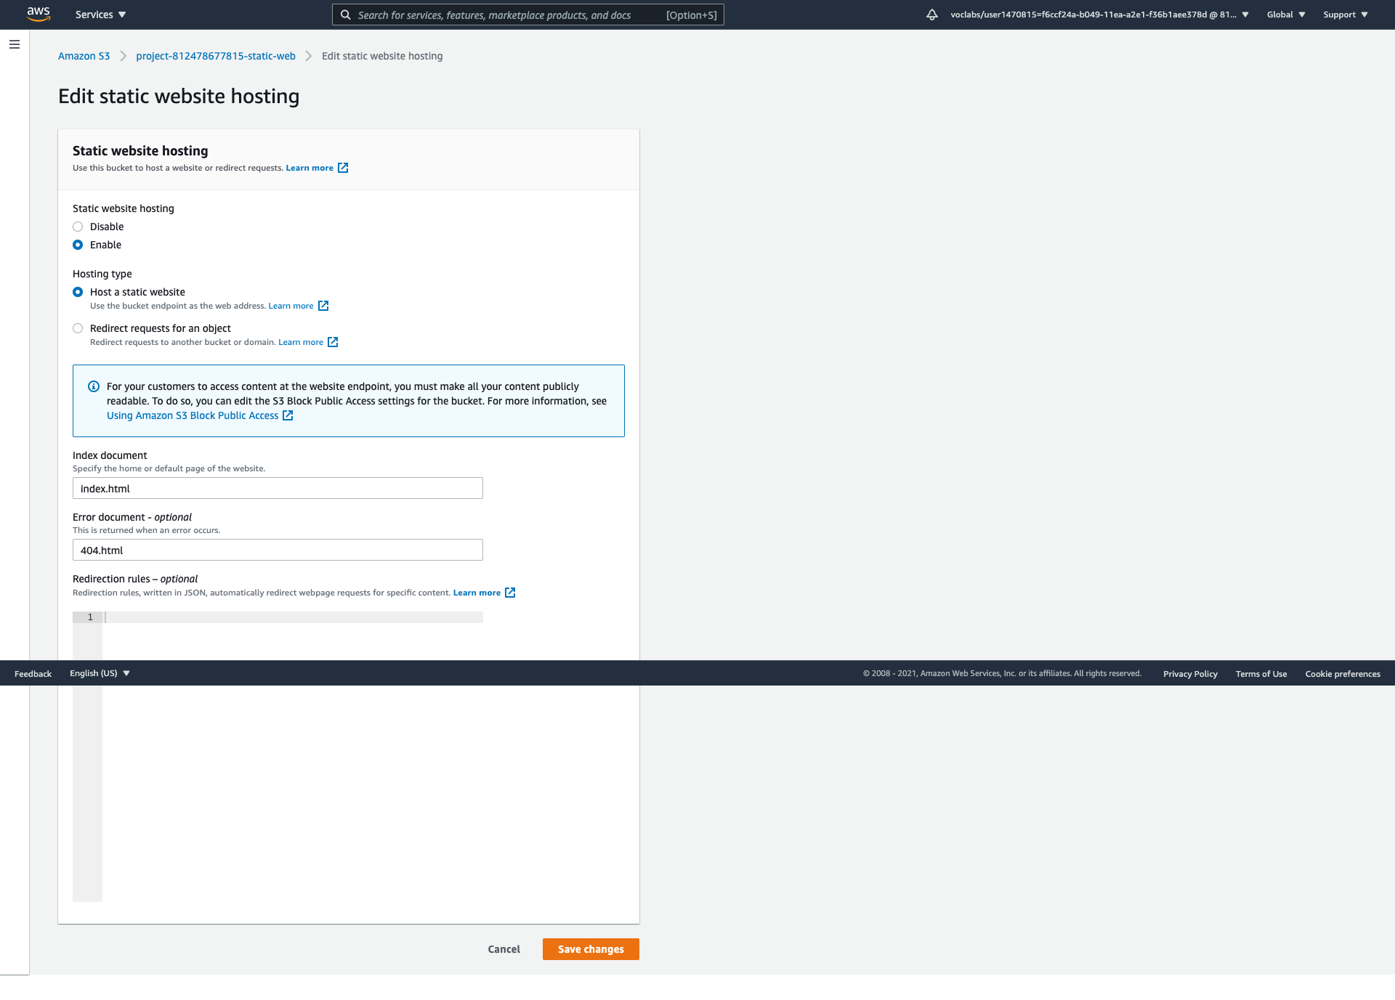Open the Support menu

point(1345,15)
